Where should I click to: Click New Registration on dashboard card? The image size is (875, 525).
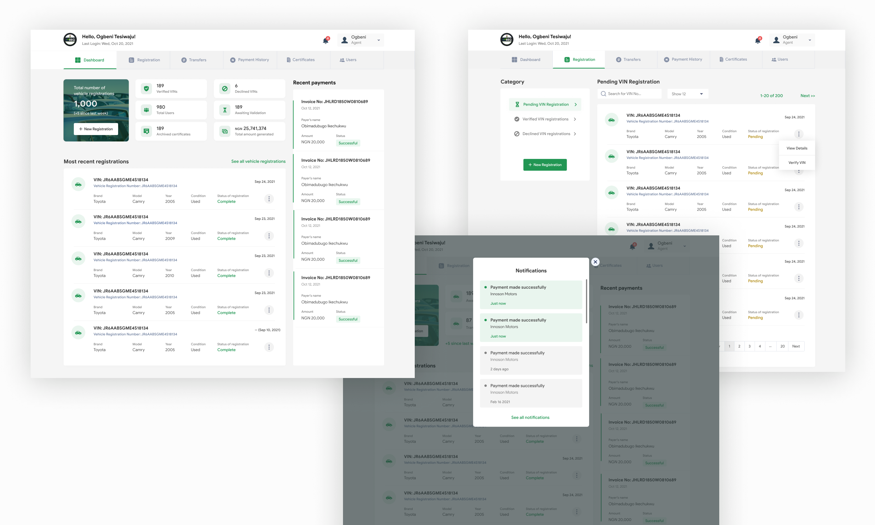click(x=96, y=129)
